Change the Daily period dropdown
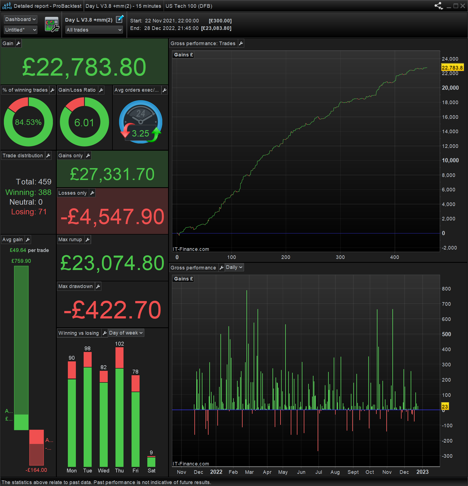This screenshot has width=468, height=486. point(234,267)
